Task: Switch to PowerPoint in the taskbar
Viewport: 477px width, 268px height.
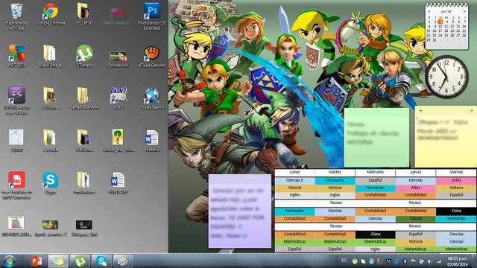Action: (x=37, y=261)
